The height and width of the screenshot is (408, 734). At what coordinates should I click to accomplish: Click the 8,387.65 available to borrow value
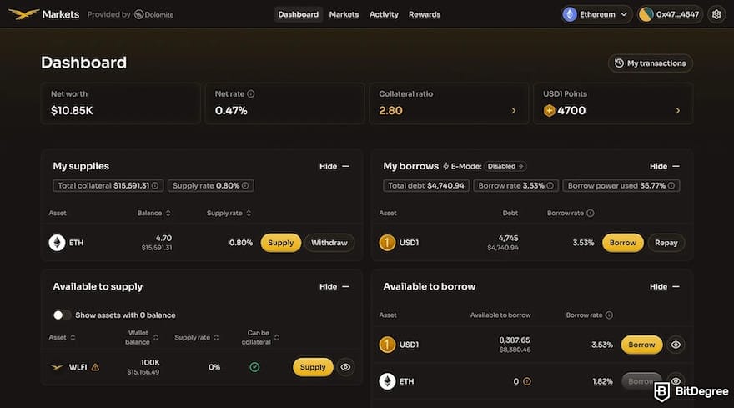point(515,340)
